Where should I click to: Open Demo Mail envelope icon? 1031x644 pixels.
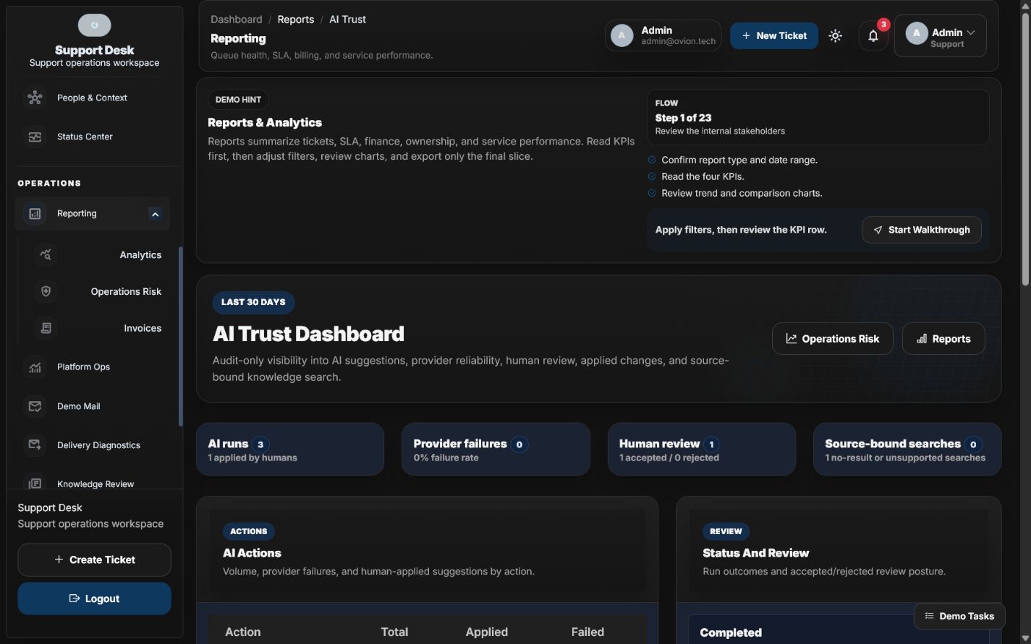tap(35, 406)
